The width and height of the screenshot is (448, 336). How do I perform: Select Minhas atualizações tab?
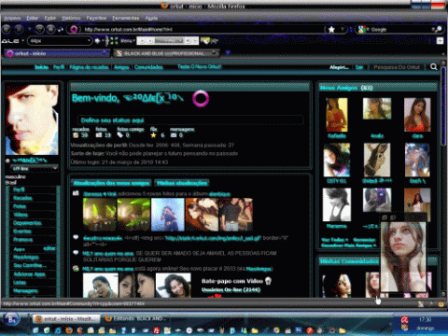tap(182, 183)
